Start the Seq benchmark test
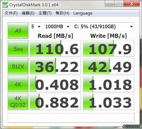This screenshot has width=142, height=129. coord(18,48)
